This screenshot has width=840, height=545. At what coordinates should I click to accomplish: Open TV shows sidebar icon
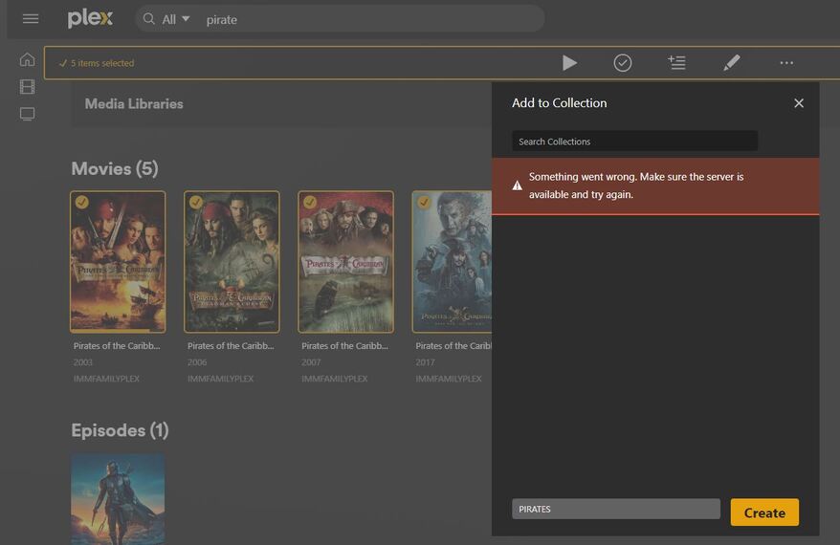click(x=28, y=114)
